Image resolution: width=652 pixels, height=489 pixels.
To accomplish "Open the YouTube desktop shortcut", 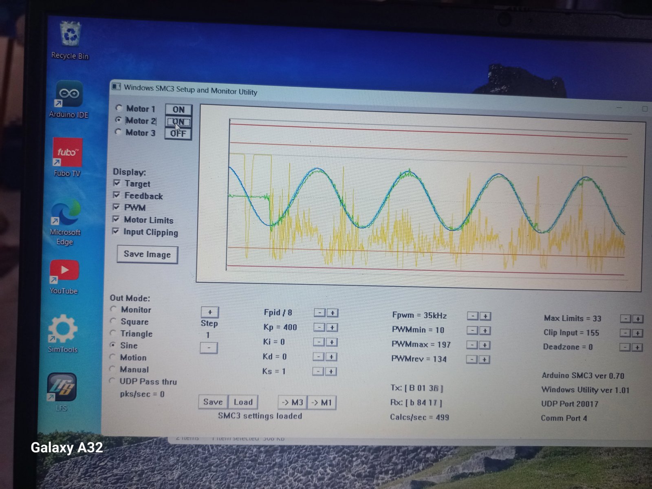I will (x=64, y=277).
